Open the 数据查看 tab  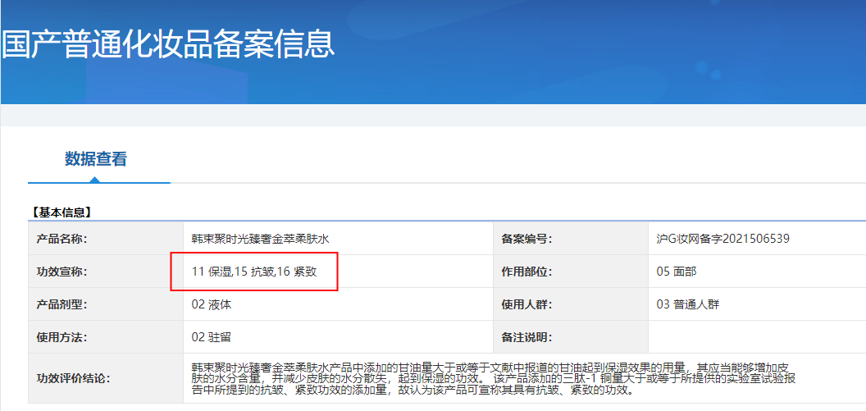96,159
